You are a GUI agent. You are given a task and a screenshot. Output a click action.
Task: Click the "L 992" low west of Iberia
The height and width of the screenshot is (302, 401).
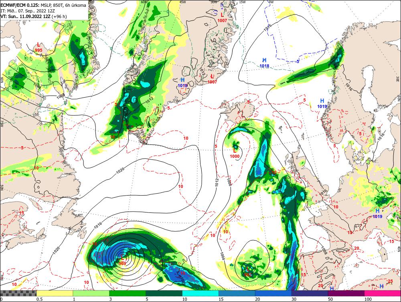tap(247, 272)
